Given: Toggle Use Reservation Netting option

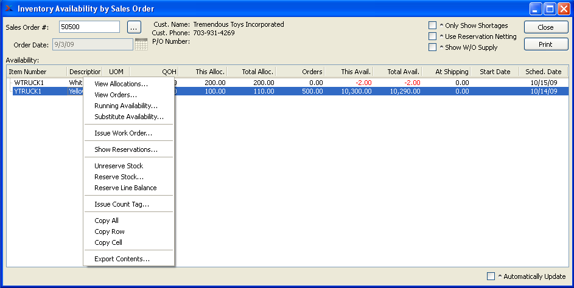Looking at the screenshot, I should (x=432, y=36).
